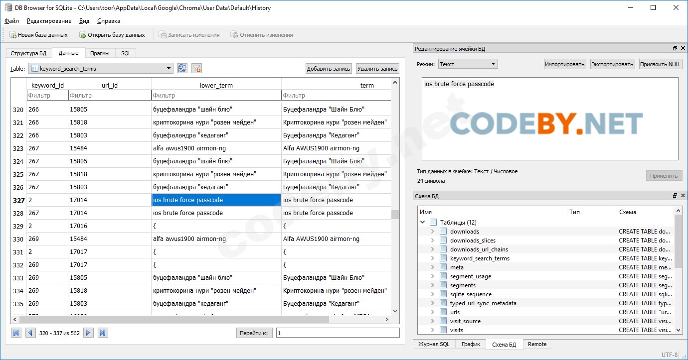Go to previous page of records
Viewport: 688px width, 360px height.
coord(30,333)
